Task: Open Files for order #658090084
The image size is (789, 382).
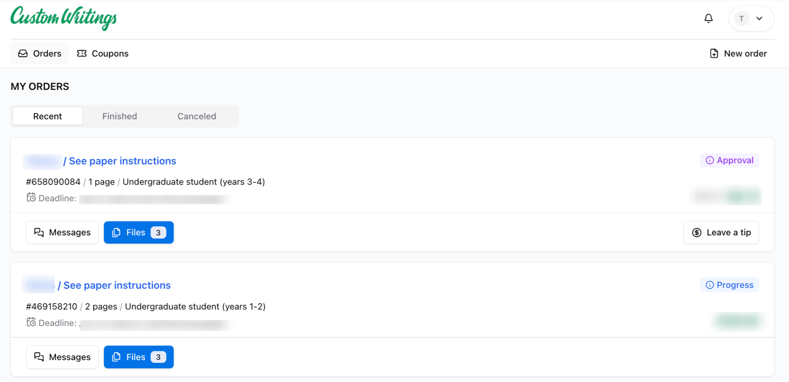Action: (139, 233)
